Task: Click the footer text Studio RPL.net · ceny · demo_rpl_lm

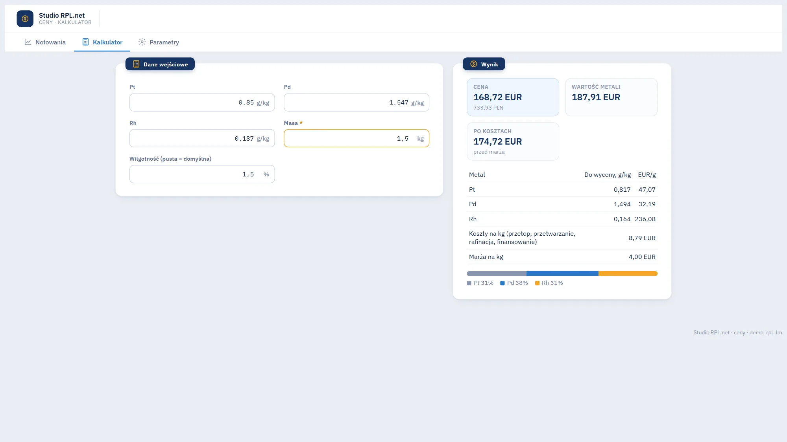Action: [737, 333]
